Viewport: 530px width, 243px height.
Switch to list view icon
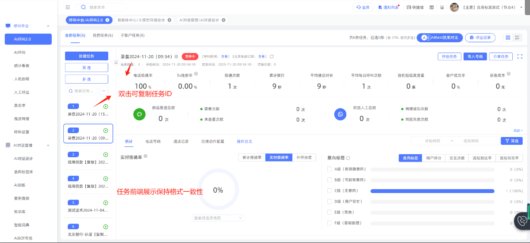[517, 38]
